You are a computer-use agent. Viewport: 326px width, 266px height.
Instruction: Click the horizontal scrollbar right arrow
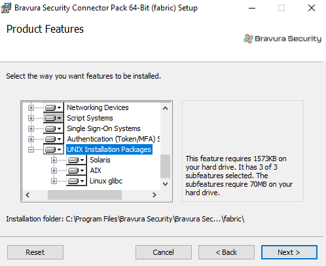click(154, 195)
